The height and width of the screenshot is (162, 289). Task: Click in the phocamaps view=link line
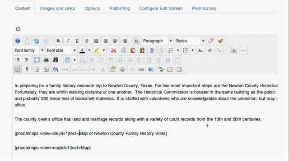(x=91, y=133)
